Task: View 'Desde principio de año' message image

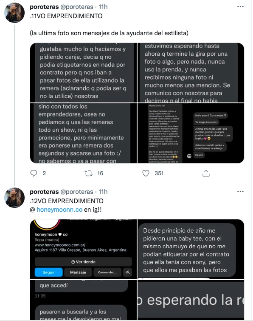Action: [x=191, y=249]
